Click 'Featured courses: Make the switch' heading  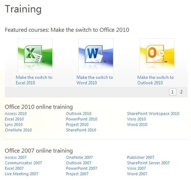67,30
